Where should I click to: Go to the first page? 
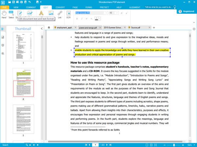pyautogui.click(x=86, y=145)
